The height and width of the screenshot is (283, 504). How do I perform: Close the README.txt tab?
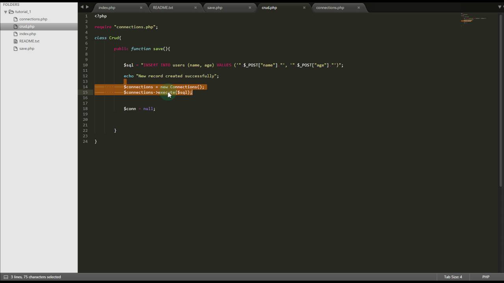click(x=195, y=7)
